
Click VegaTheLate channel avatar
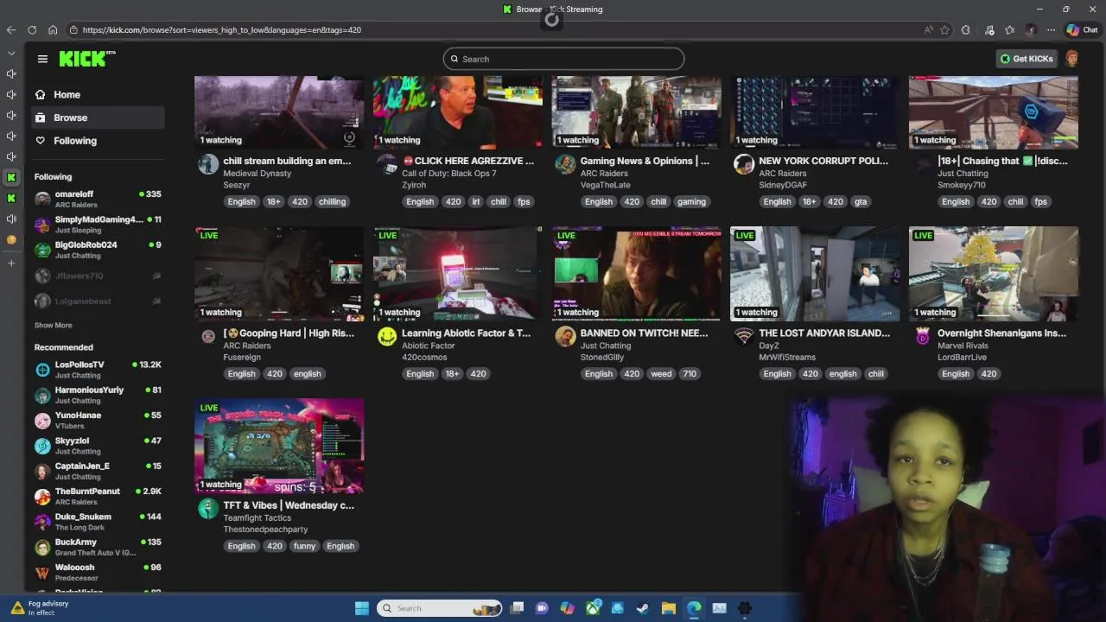point(565,164)
